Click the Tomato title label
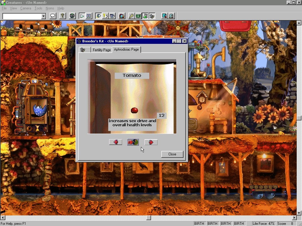The height and width of the screenshot is (226, 302). point(132,76)
